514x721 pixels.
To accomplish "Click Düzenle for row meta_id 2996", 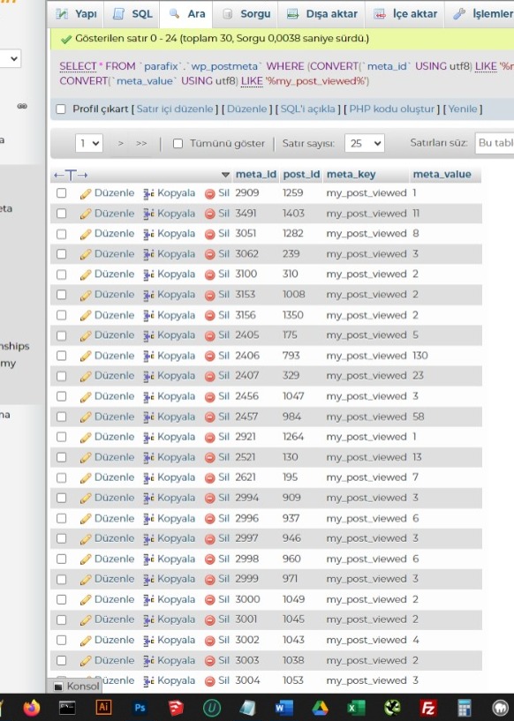I will (x=115, y=518).
